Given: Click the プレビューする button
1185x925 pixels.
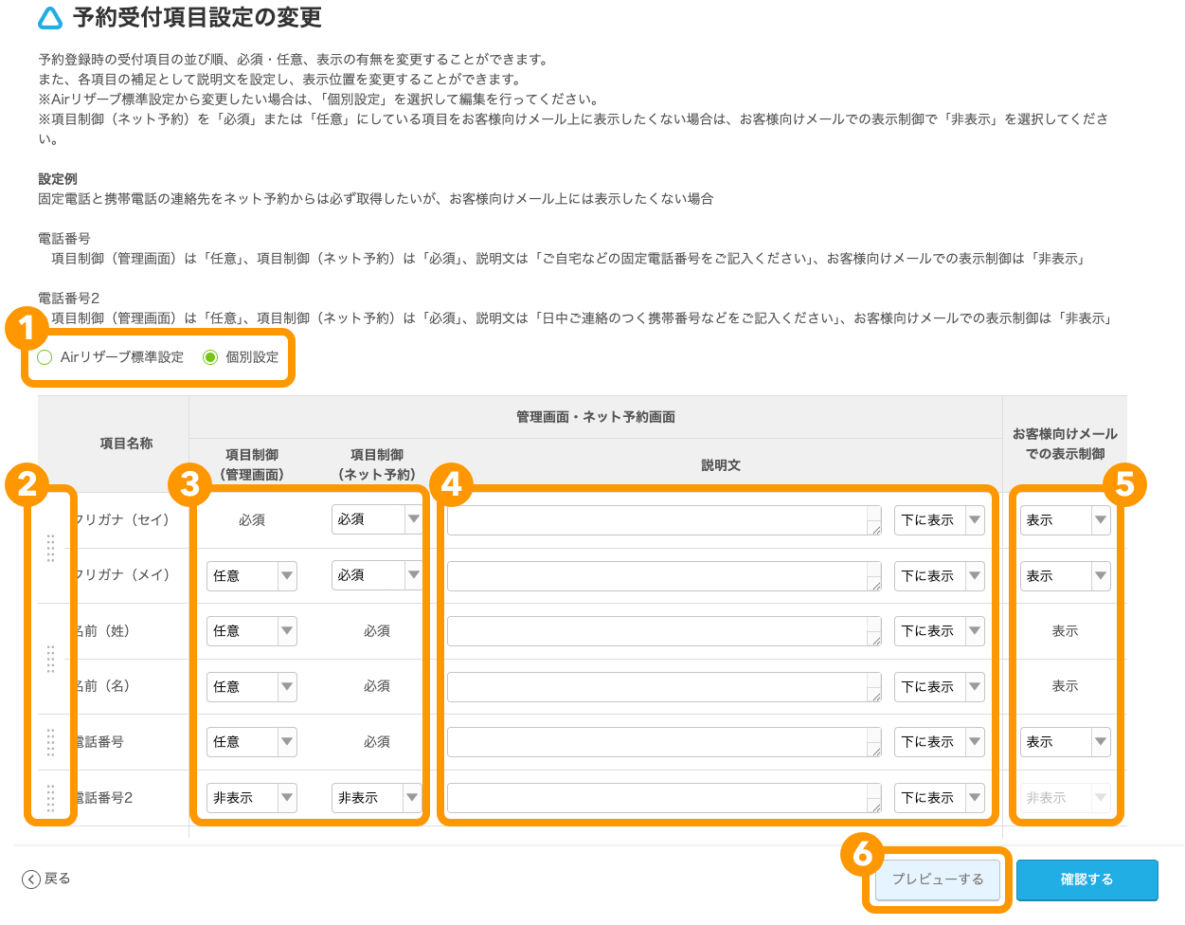Looking at the screenshot, I should click(x=937, y=880).
